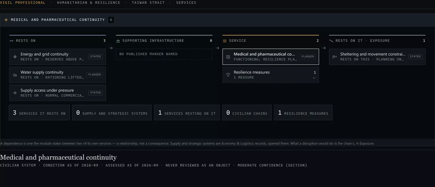Open the Sheltering and movement constraints card
This screenshot has height=187, width=435.
click(x=377, y=57)
